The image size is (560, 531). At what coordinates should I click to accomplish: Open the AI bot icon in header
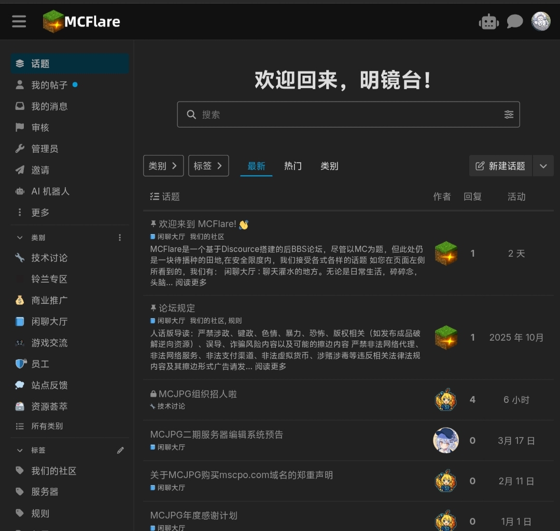pos(488,22)
